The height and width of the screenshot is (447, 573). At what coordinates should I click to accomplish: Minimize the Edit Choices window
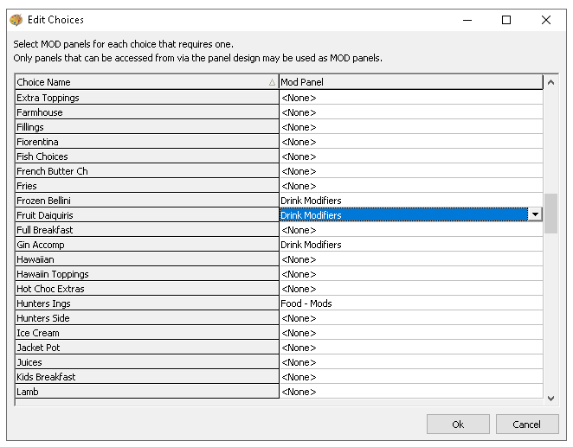(x=467, y=20)
